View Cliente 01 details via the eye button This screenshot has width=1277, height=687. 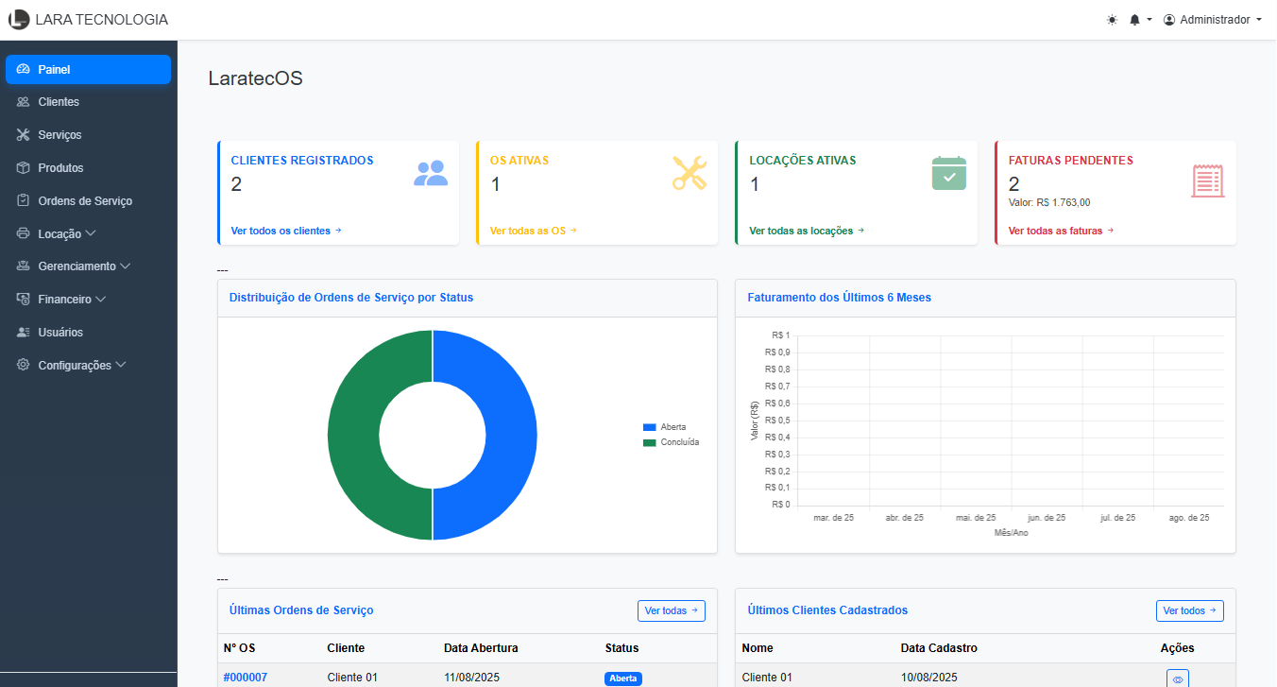pos(1178,678)
